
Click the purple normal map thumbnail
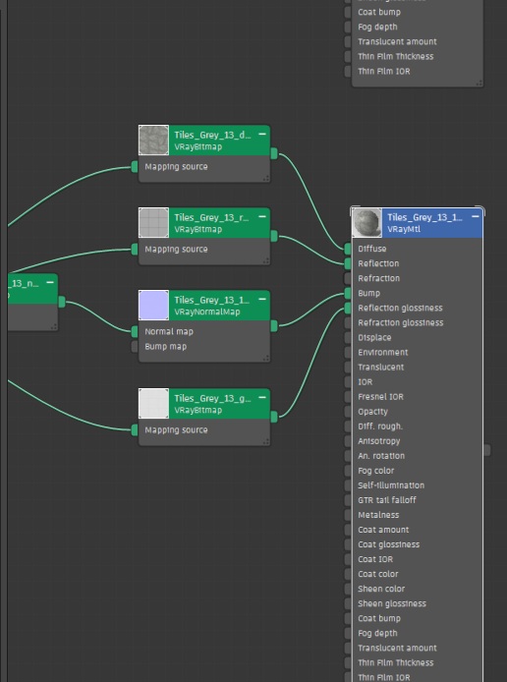click(153, 305)
